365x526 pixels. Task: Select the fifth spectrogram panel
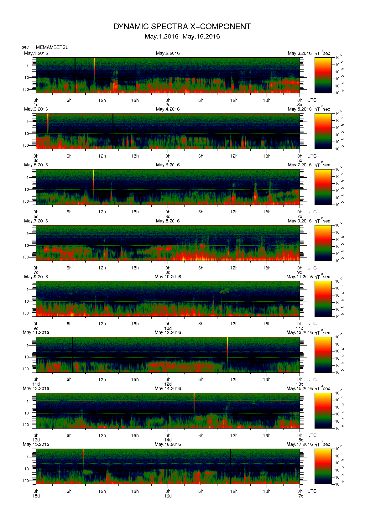(168, 299)
